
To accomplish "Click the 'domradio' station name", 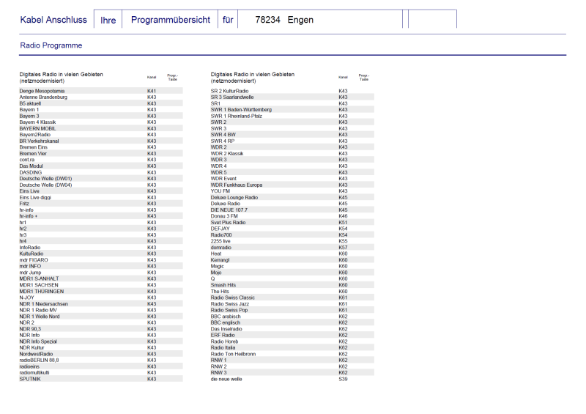I will coord(221,248).
